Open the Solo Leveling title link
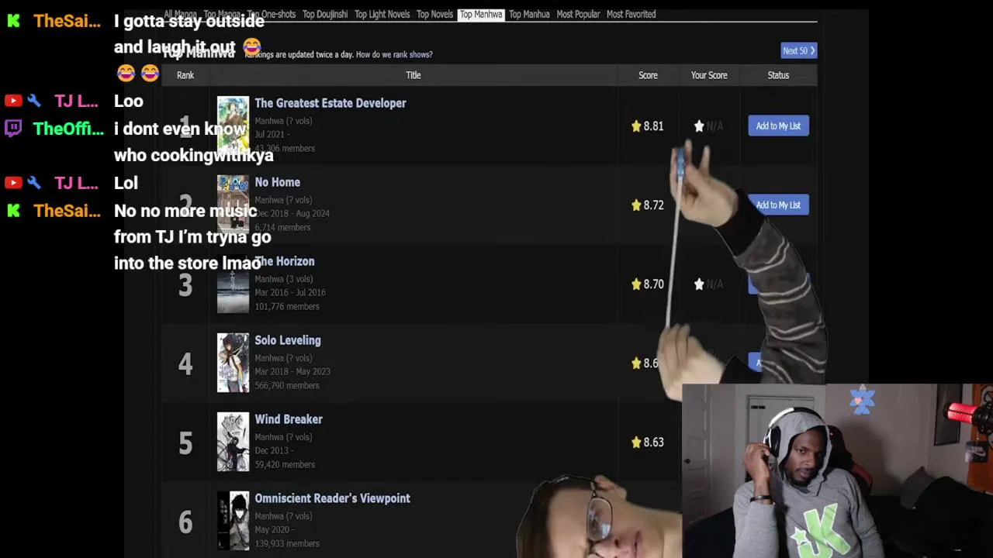Image resolution: width=993 pixels, height=558 pixels. 287,340
